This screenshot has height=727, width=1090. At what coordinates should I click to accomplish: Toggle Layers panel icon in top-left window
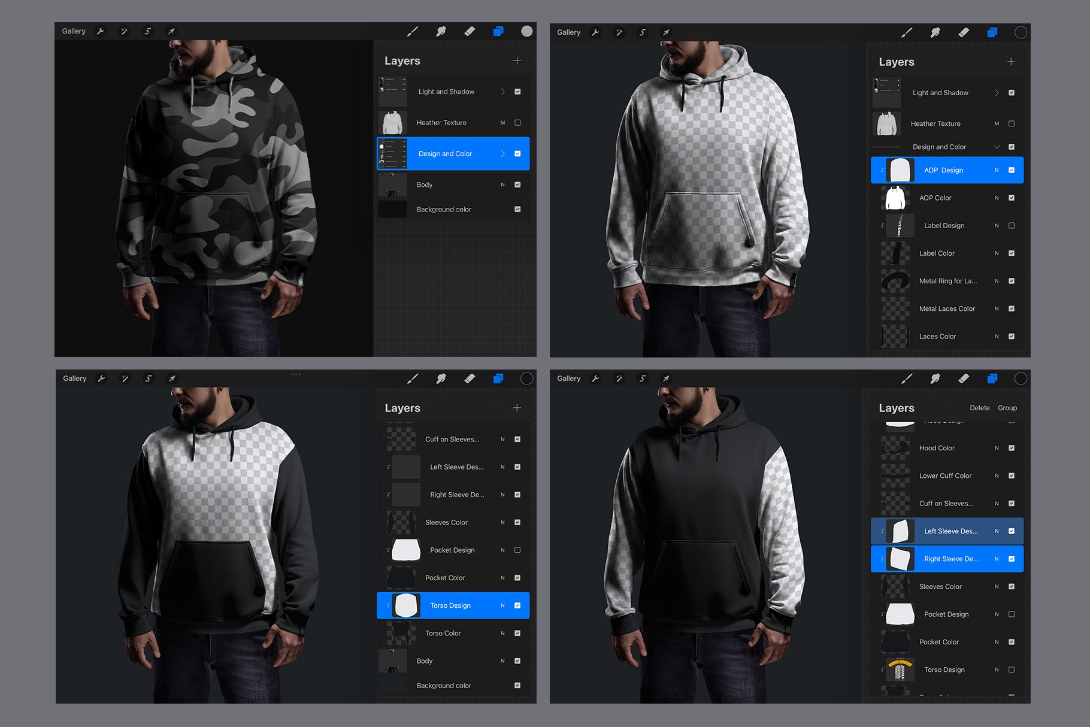tap(498, 31)
